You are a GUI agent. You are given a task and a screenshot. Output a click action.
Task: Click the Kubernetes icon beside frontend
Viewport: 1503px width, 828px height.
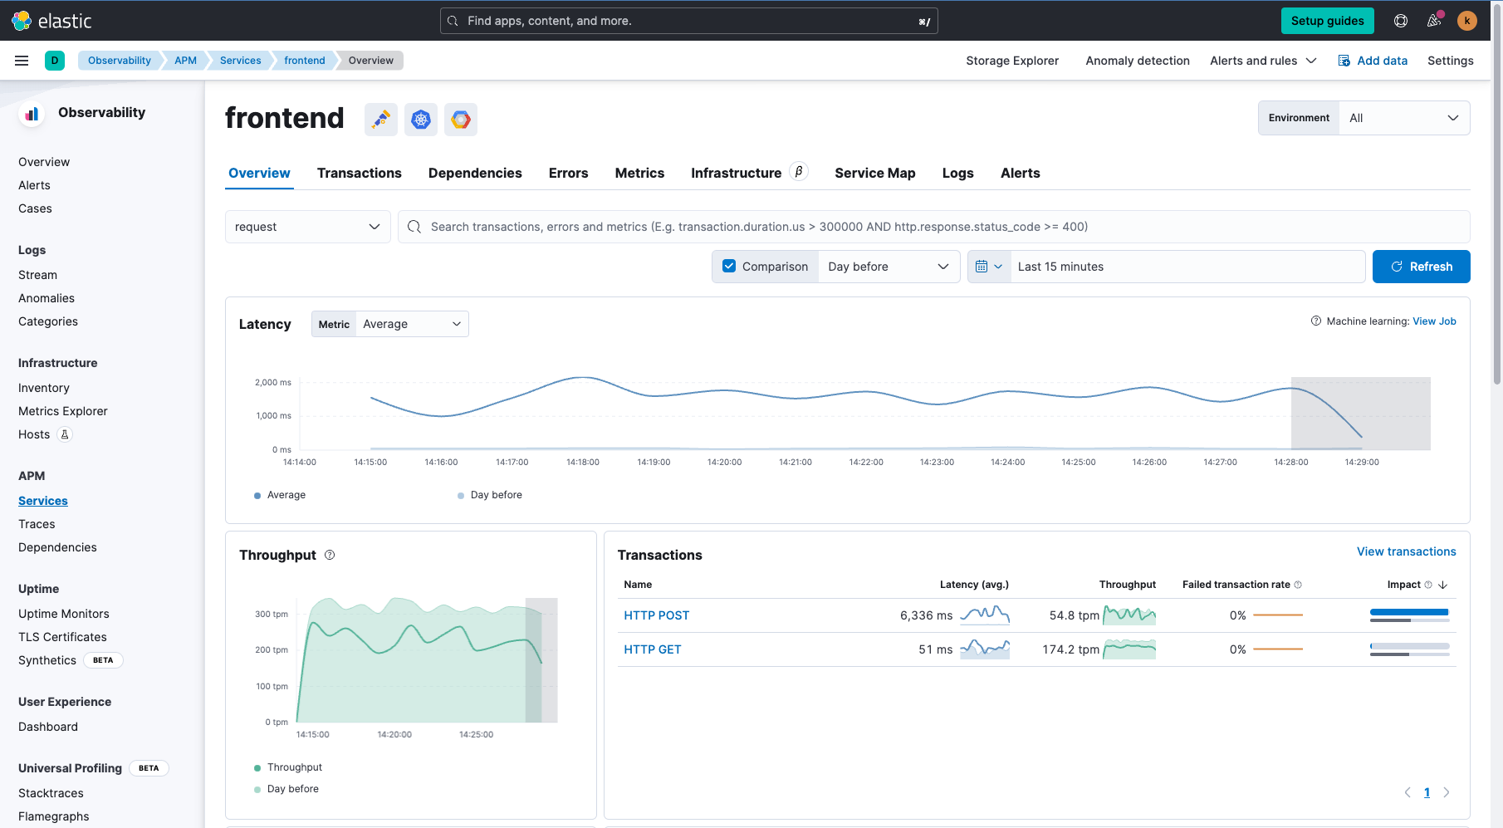point(421,120)
